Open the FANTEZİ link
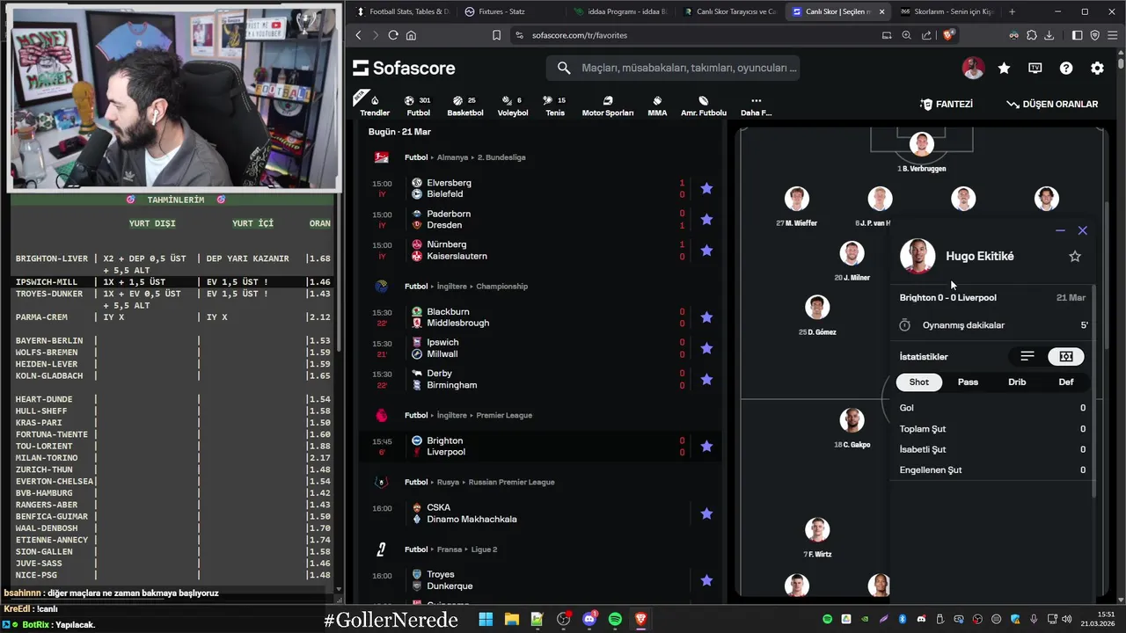 pos(947,104)
